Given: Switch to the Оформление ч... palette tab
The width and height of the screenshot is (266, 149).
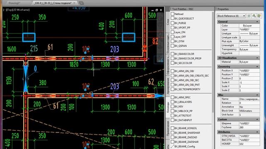Looking at the screenshot, I should [168, 65].
